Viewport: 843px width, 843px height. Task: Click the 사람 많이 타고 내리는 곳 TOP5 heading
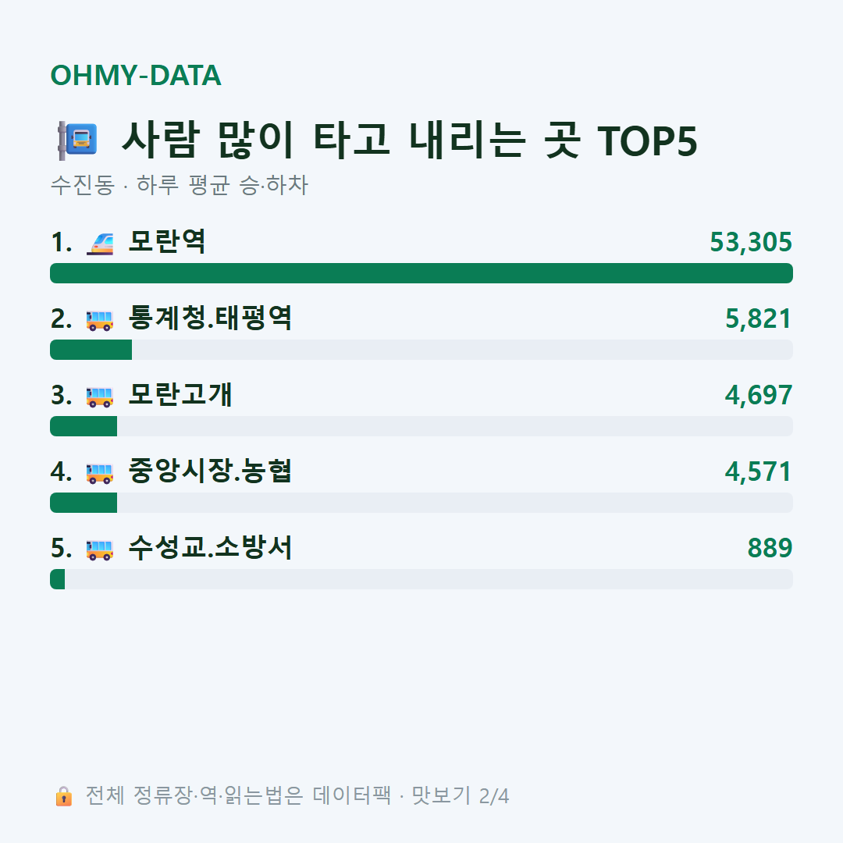click(409, 140)
